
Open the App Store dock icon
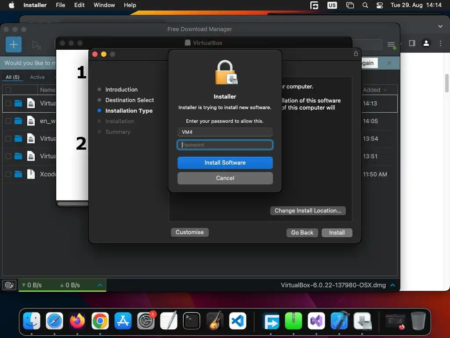point(123,321)
